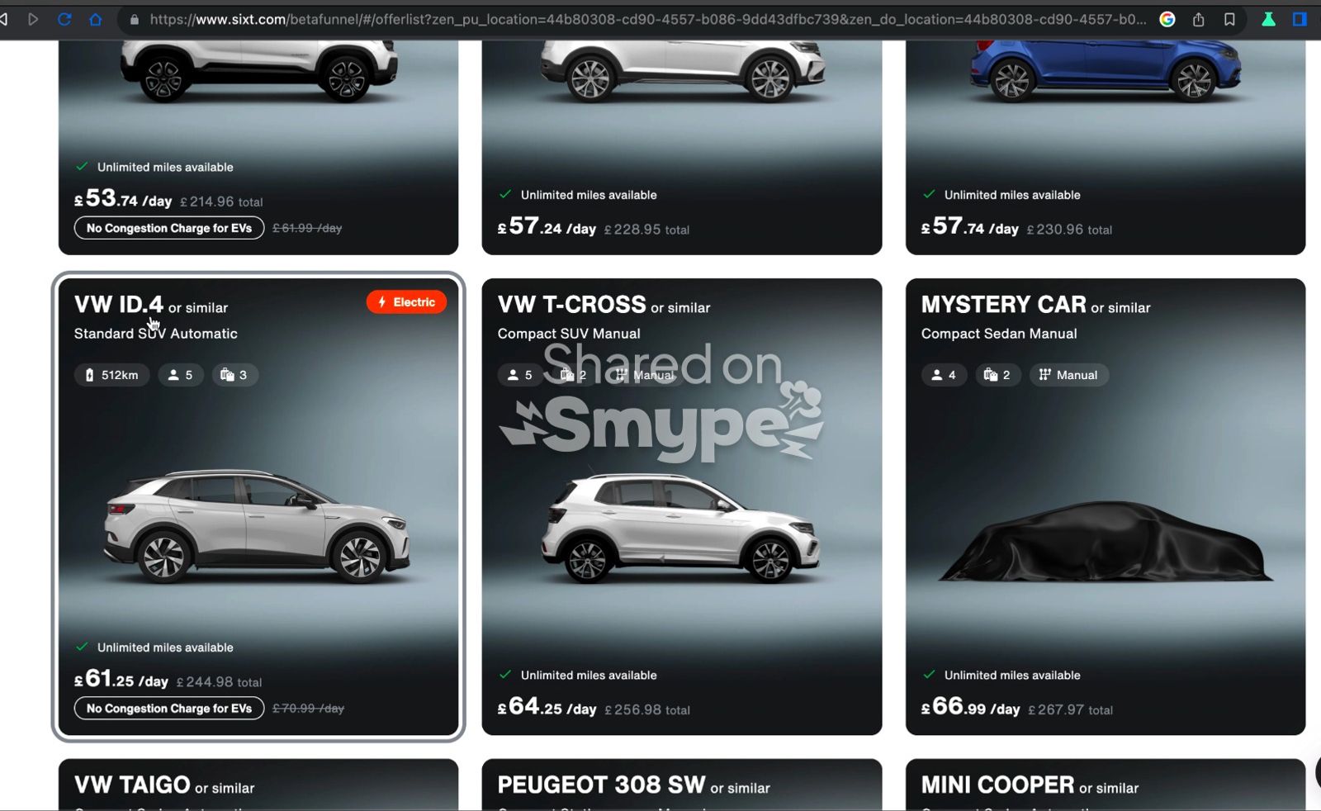Screen dimensions: 1321x811
Task: Select the Mystery Car covered image
Action: tap(1105, 541)
